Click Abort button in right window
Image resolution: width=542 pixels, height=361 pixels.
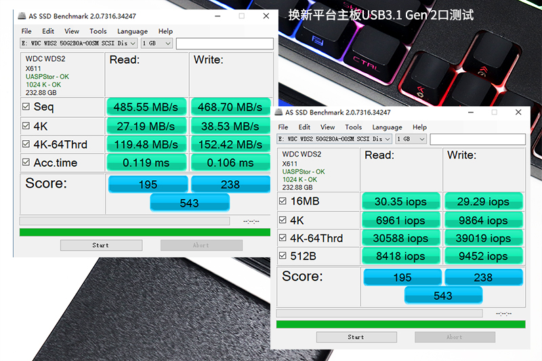pyautogui.click(x=455, y=337)
